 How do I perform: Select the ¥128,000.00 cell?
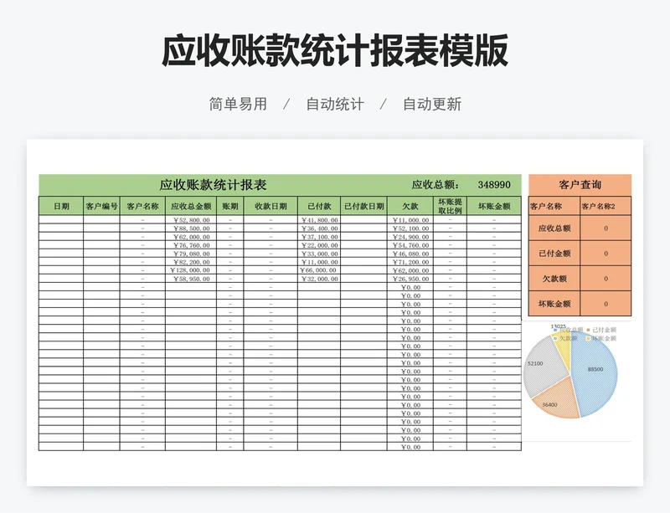pos(191,270)
